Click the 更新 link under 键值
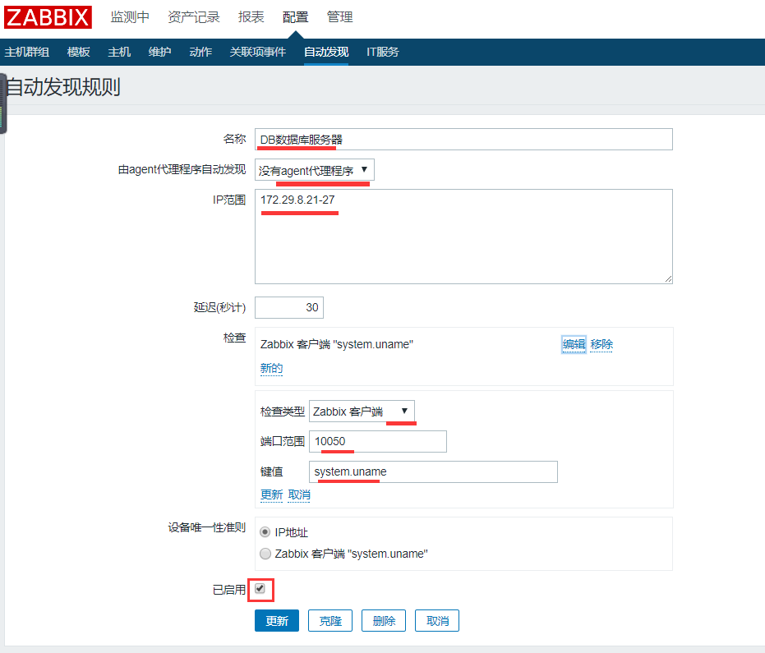This screenshot has height=653, width=765. point(271,494)
